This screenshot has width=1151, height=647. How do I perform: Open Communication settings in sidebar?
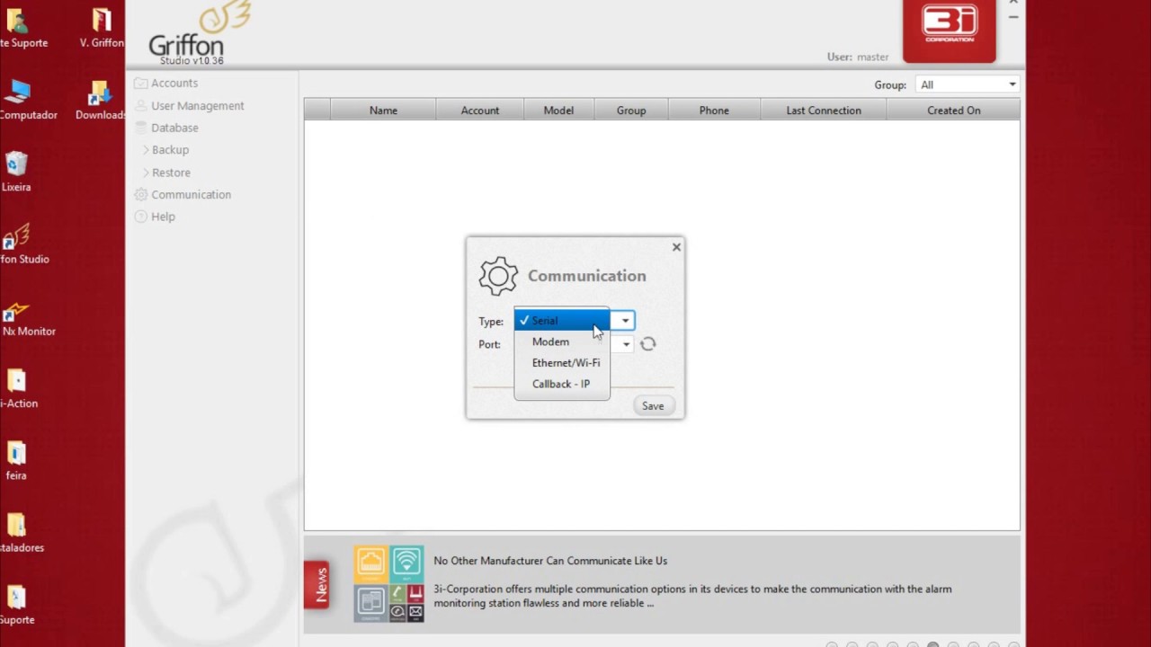tap(191, 194)
